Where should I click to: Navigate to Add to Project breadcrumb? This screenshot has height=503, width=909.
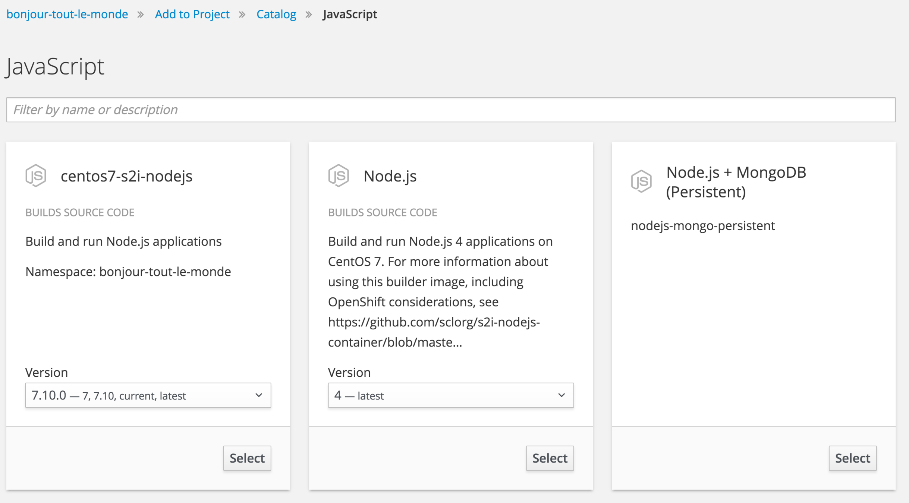coord(192,14)
